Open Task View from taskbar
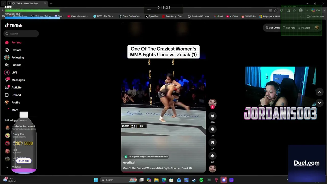 pos(142,180)
